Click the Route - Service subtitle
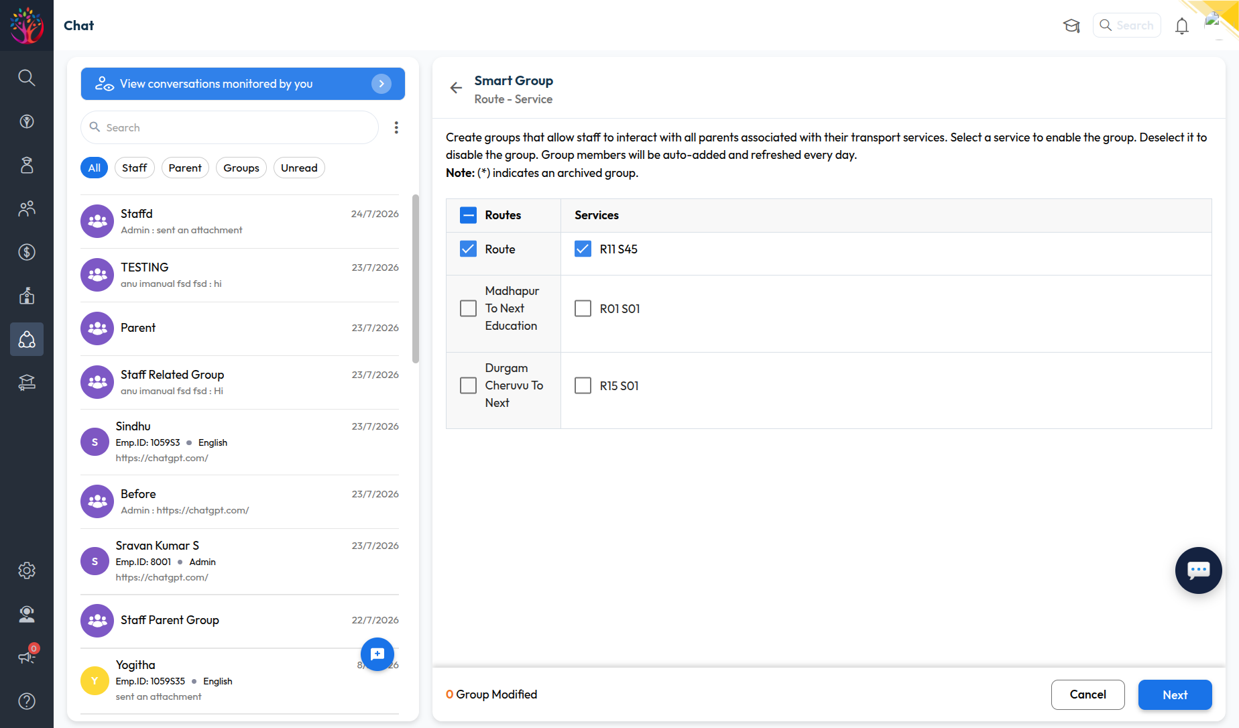 [x=514, y=99]
